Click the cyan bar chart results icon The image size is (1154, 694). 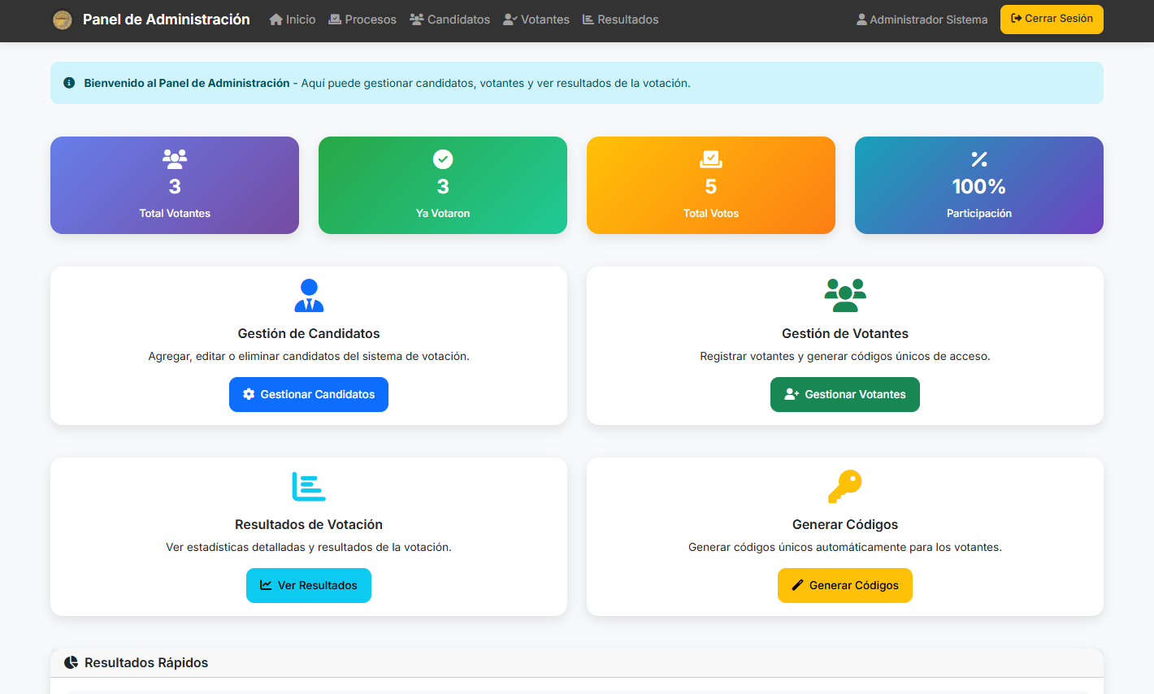pyautogui.click(x=309, y=486)
